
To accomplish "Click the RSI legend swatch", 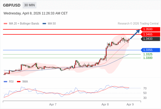I will 5,82.
